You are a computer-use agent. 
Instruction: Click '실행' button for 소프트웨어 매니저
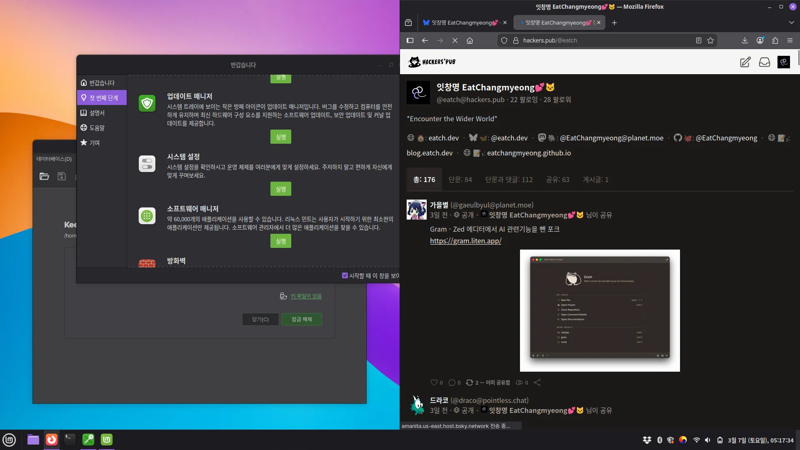(280, 241)
